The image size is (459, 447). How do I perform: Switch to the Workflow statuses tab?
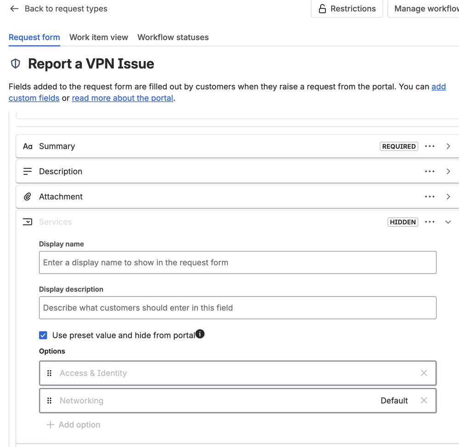173,38
